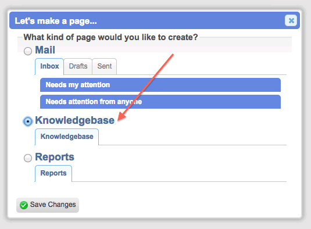The image size is (311, 229).
Task: Click the large Mail heading label
Action: pyautogui.click(x=45, y=50)
